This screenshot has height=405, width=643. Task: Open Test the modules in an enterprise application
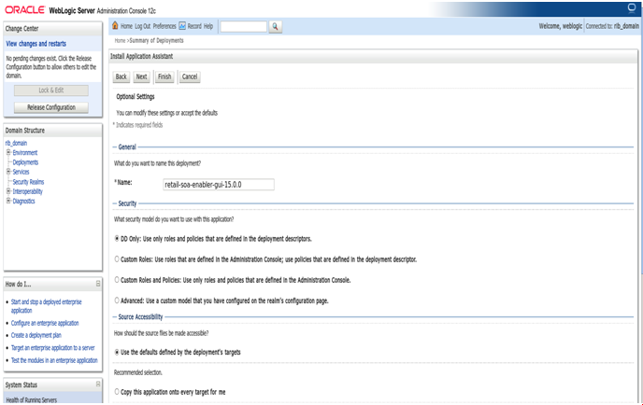point(54,360)
